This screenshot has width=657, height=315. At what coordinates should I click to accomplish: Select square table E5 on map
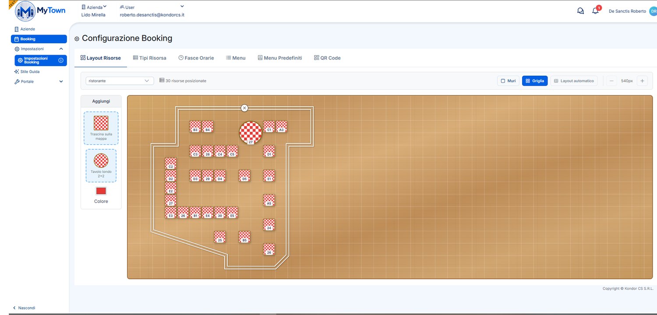coord(232,212)
